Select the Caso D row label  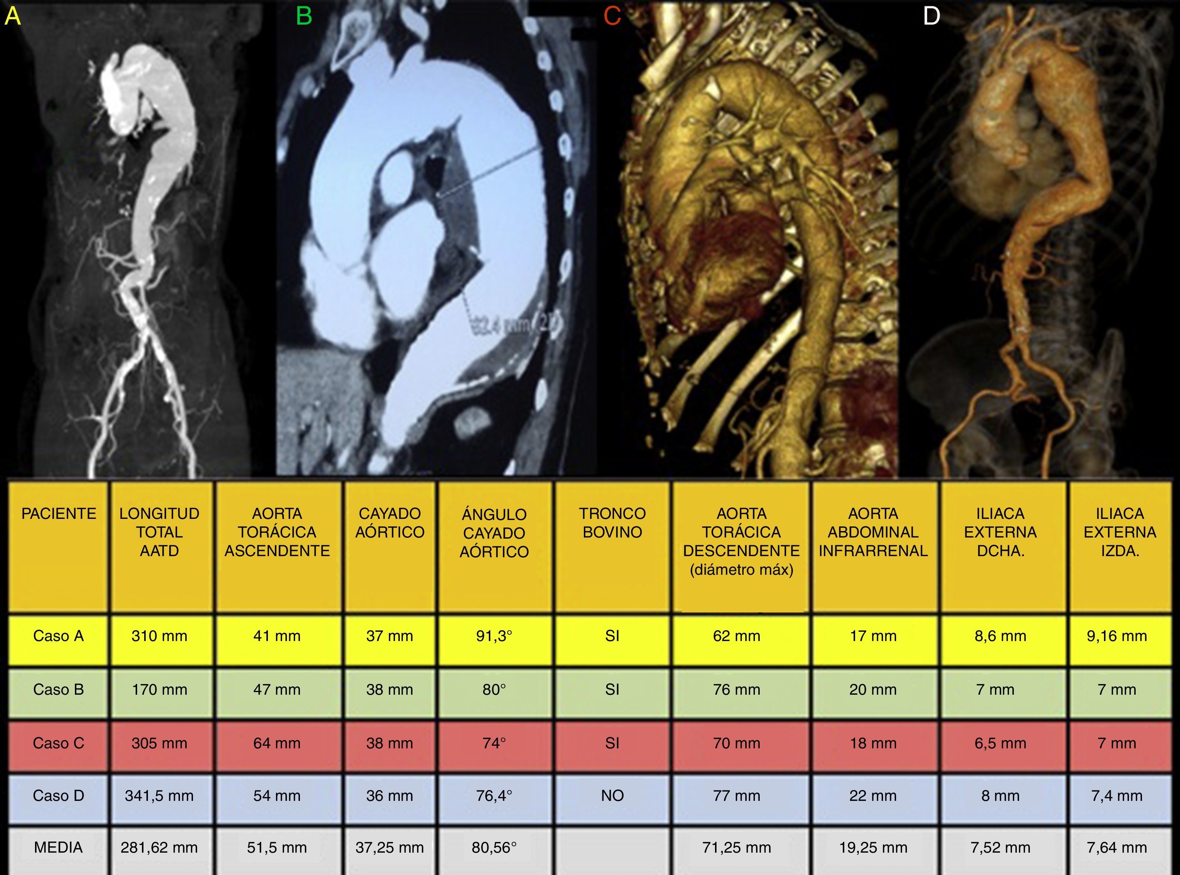point(58,796)
